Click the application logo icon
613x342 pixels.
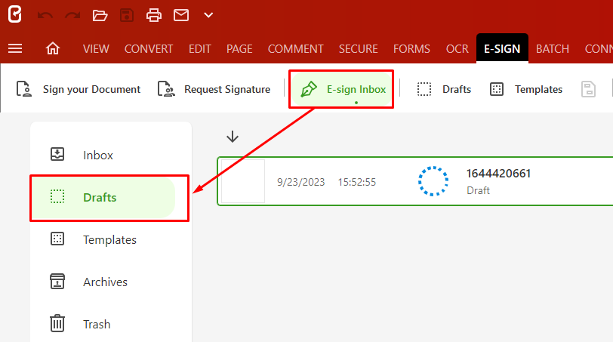15,15
